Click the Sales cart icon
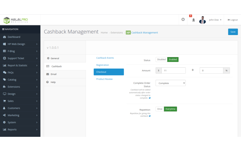The height and width of the screenshot is (151, 241). point(5,101)
